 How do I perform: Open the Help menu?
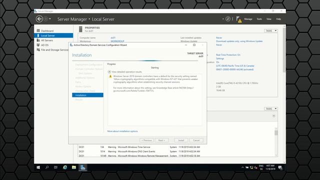pos(278,19)
